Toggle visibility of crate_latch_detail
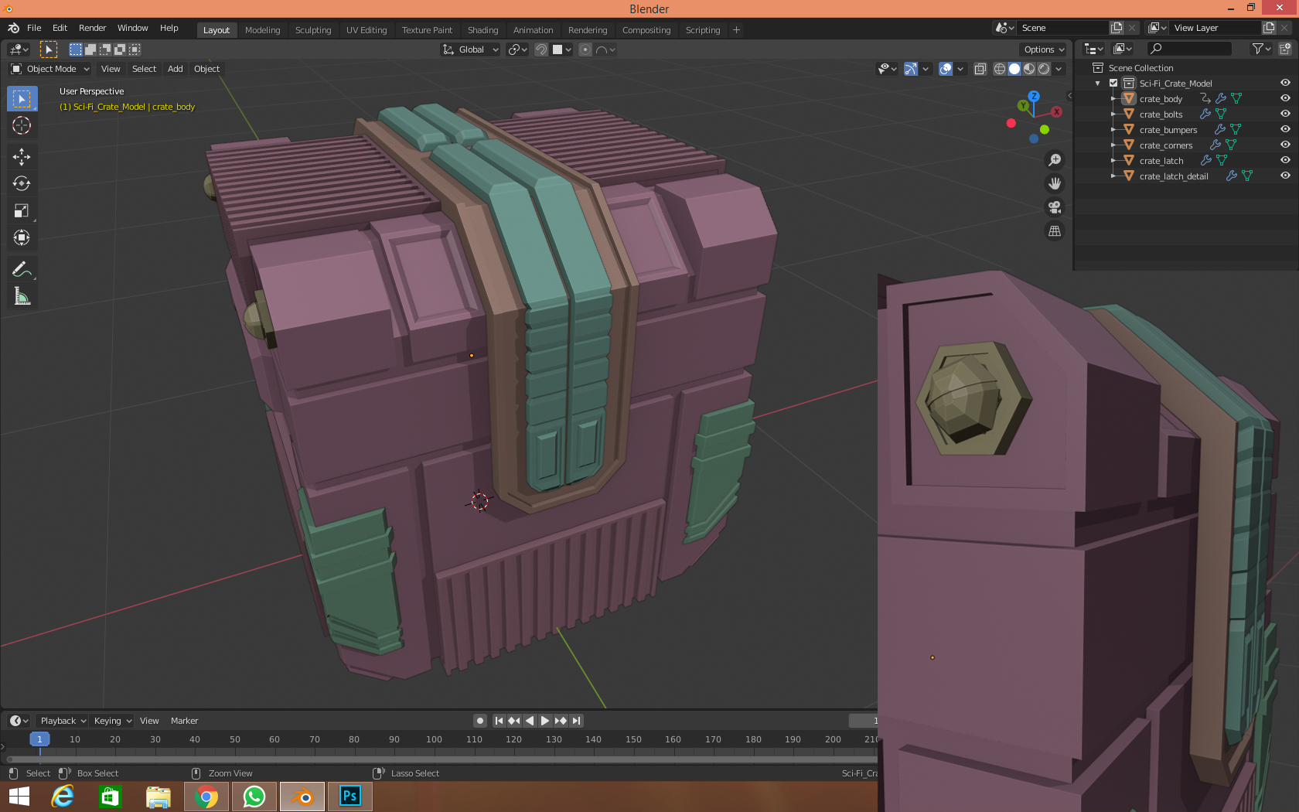Screen dimensions: 1299x812 click(1284, 176)
